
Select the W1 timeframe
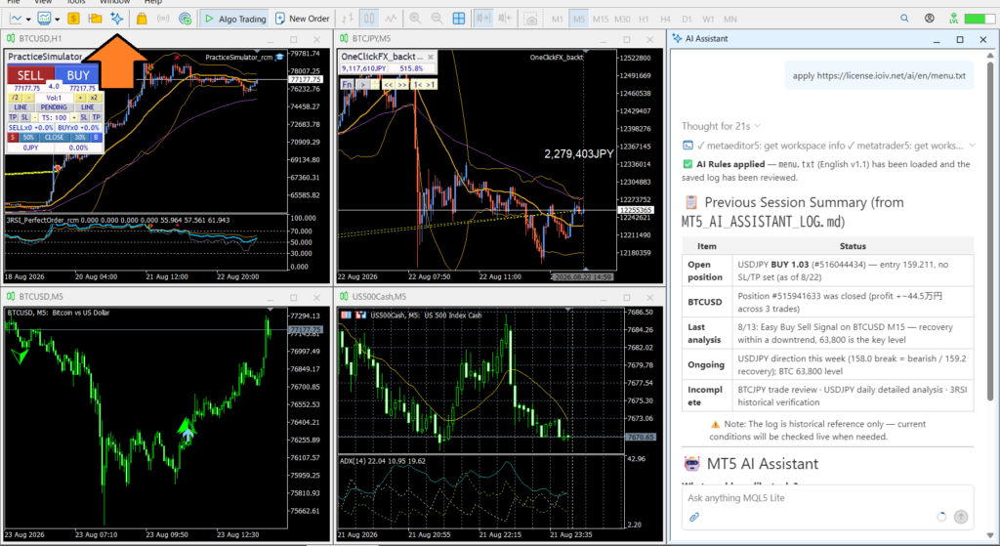click(709, 20)
